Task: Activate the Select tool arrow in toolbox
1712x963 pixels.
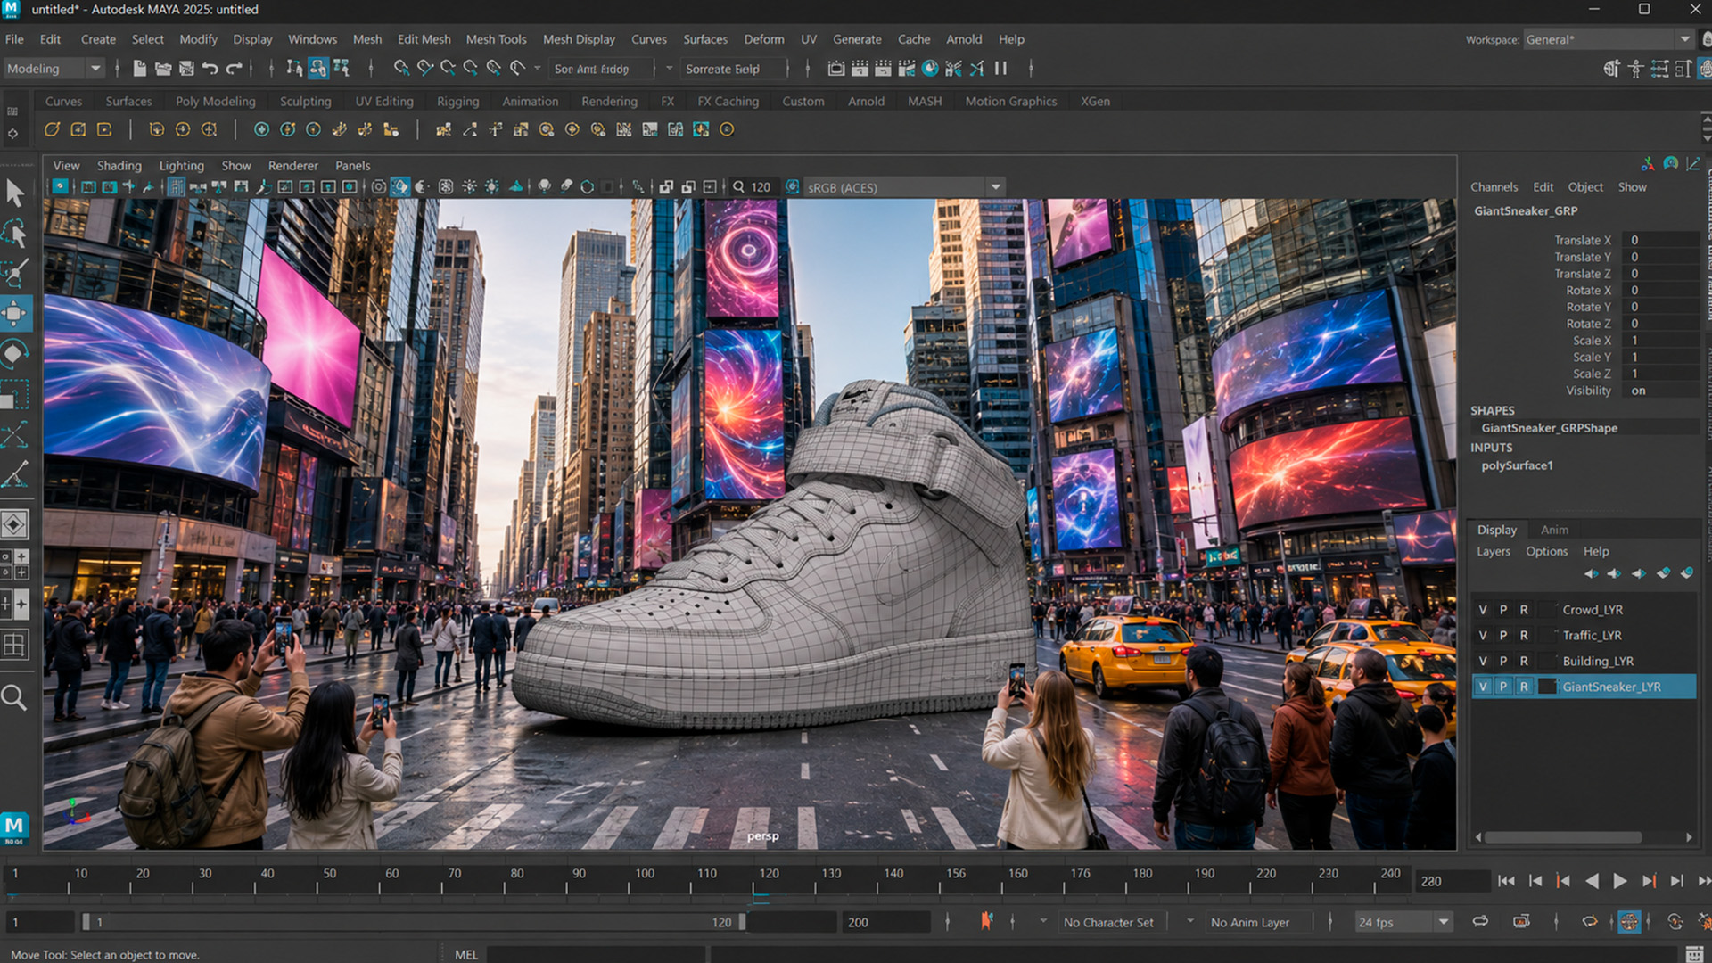Action: tap(15, 193)
